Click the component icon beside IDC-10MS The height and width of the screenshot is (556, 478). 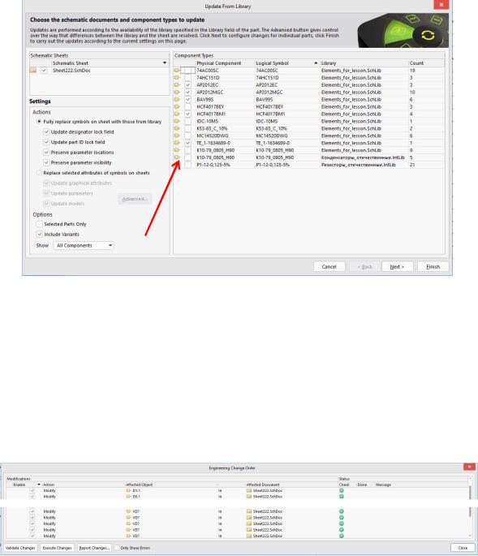[177, 121]
